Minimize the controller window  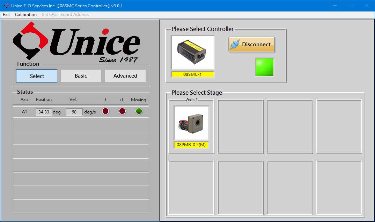coord(335,6)
